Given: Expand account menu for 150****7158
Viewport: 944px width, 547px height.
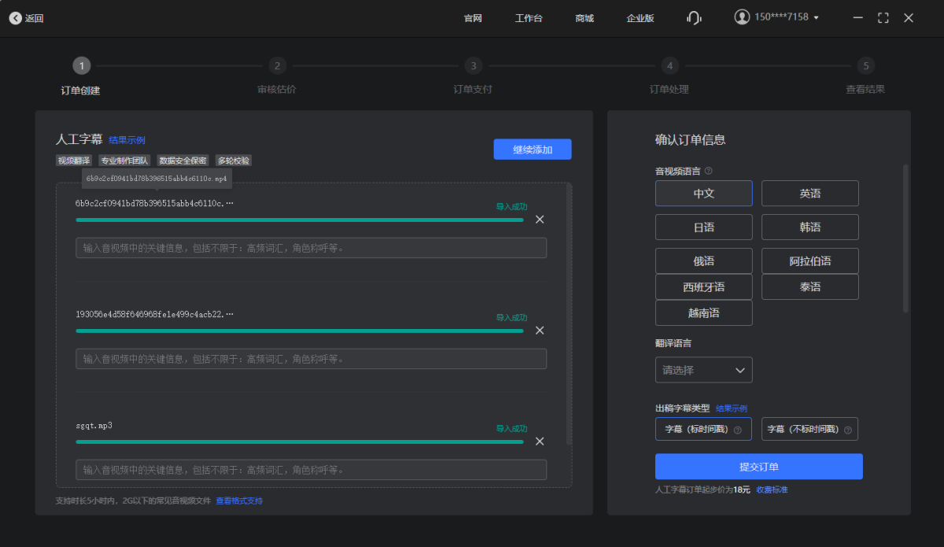Looking at the screenshot, I should point(816,17).
